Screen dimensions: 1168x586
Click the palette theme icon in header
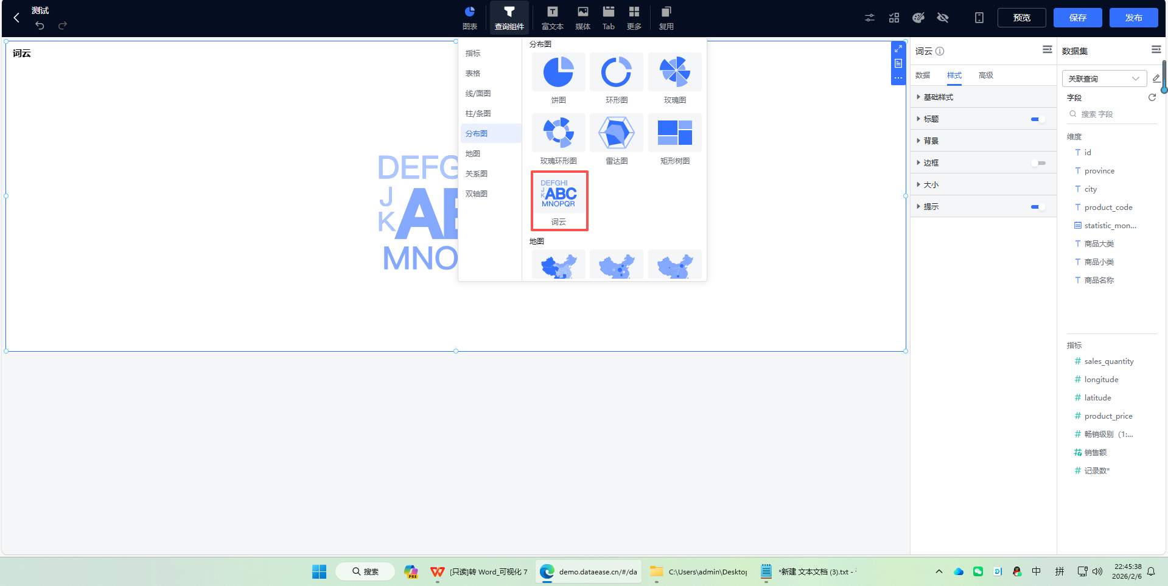[x=918, y=18]
